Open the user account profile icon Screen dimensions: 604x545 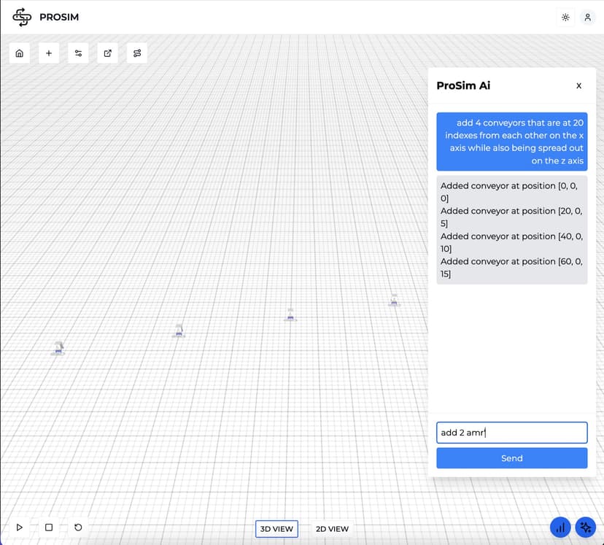588,17
